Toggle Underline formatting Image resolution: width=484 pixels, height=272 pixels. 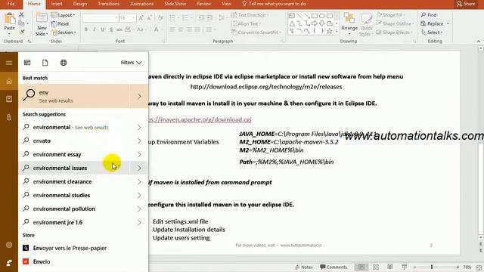point(103,29)
